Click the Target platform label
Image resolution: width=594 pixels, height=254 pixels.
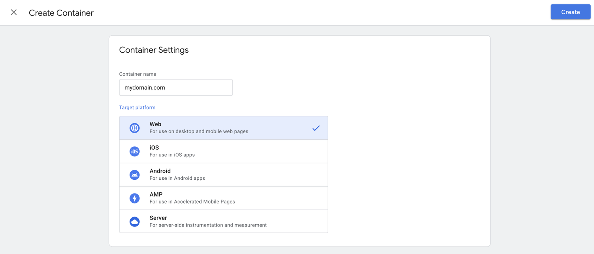[x=137, y=107]
